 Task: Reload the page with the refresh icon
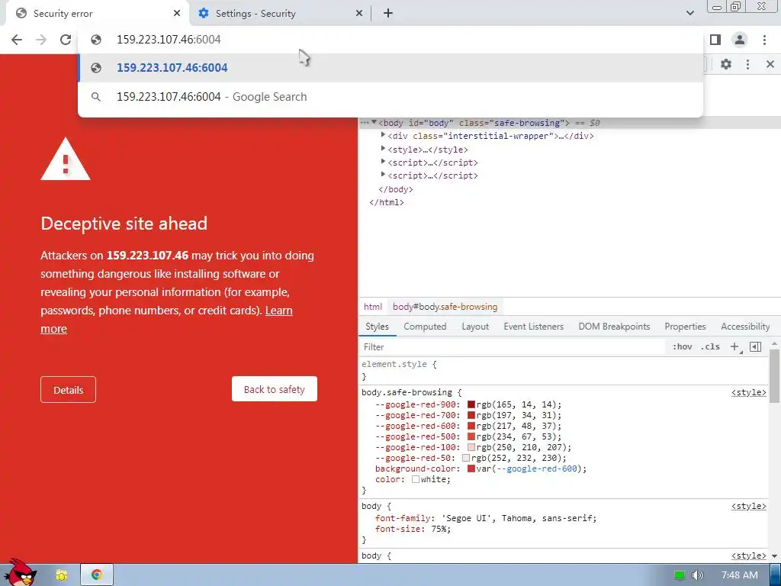pyautogui.click(x=66, y=40)
